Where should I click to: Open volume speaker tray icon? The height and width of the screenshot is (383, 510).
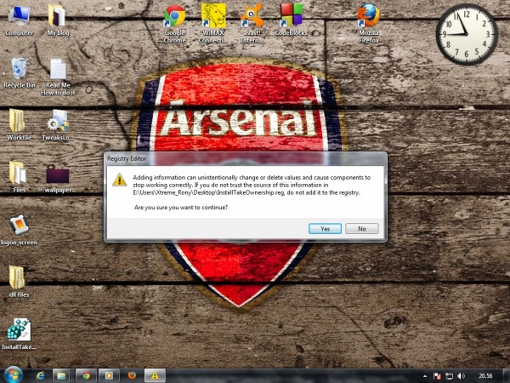pyautogui.click(x=461, y=376)
